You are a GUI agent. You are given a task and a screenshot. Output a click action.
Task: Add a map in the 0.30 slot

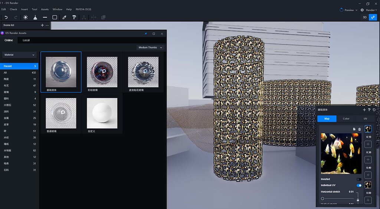[368, 160]
